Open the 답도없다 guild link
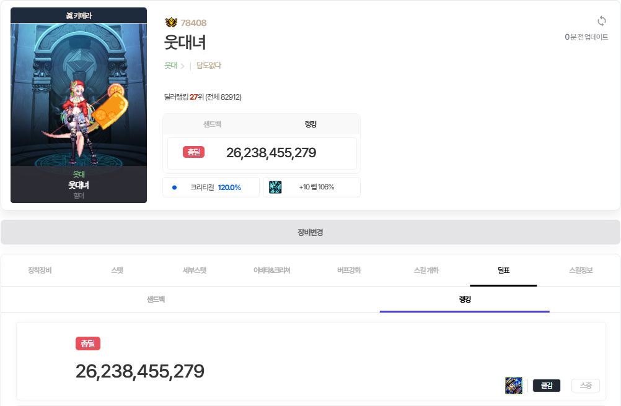The height and width of the screenshot is (406, 621). click(x=209, y=65)
